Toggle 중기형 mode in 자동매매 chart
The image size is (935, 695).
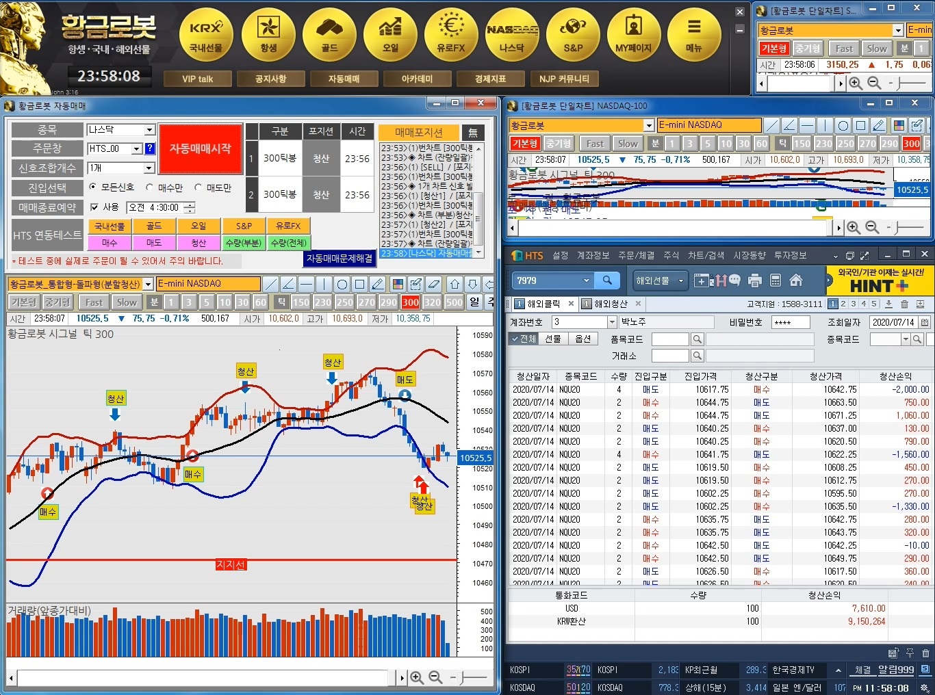tap(57, 302)
